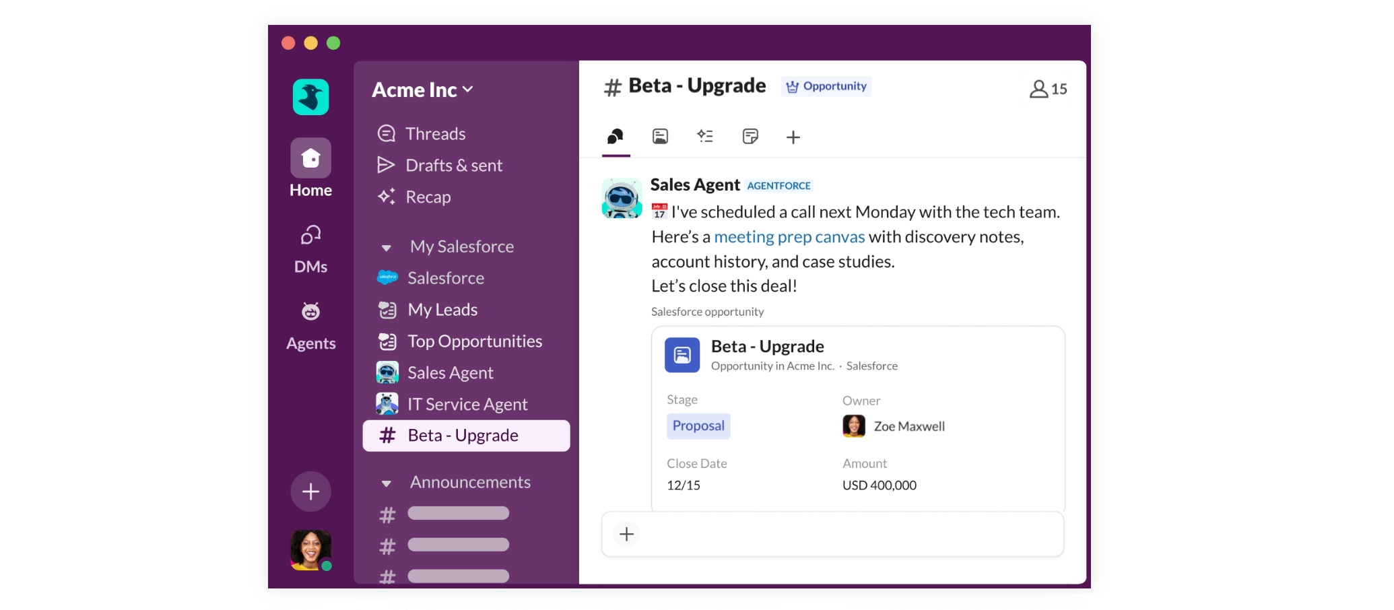Open the lists tab in the channel header
The image size is (1394, 610).
705,137
